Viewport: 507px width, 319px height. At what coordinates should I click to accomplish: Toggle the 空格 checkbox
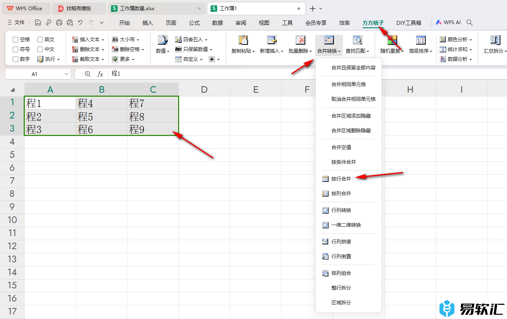(x=16, y=40)
